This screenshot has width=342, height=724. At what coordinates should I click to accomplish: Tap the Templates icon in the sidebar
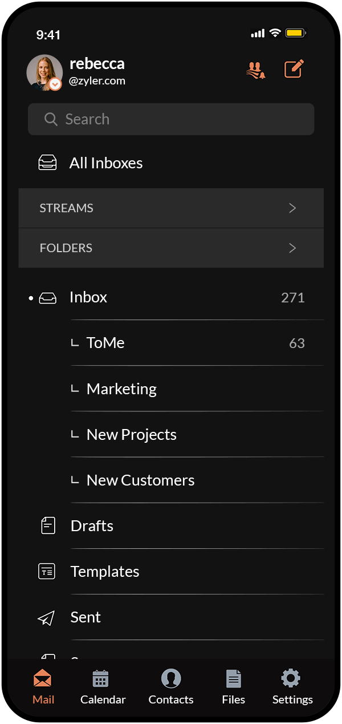coord(48,571)
